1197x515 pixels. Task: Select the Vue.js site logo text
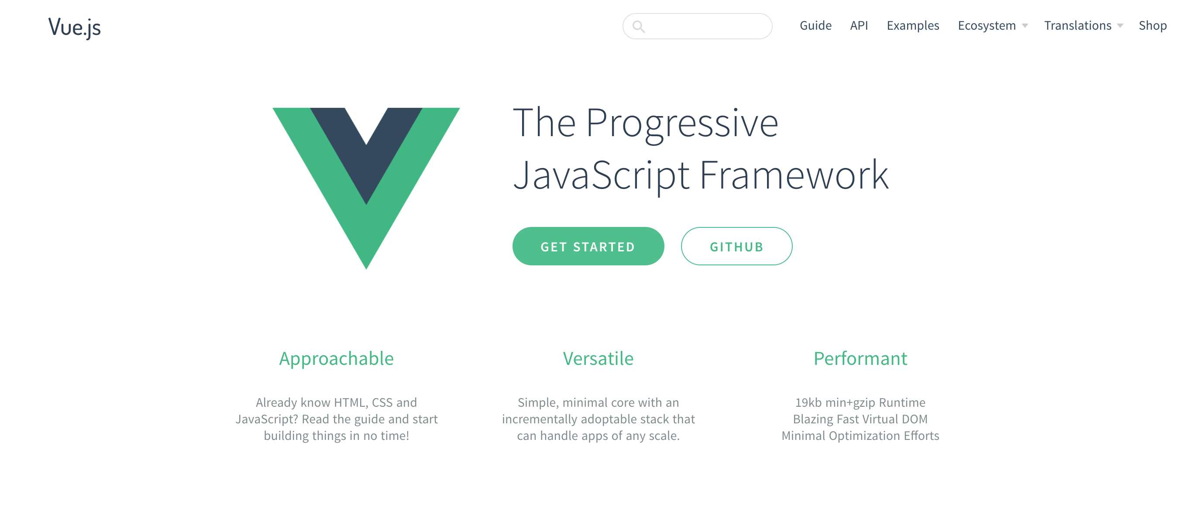[x=75, y=25]
